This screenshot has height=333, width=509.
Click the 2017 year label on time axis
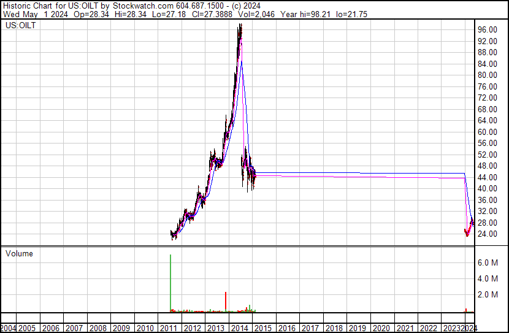310,329
